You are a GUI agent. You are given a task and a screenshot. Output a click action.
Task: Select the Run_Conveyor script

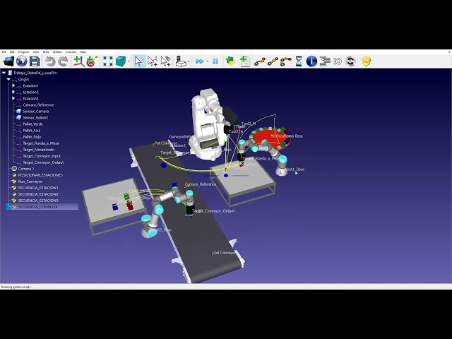(x=30, y=182)
